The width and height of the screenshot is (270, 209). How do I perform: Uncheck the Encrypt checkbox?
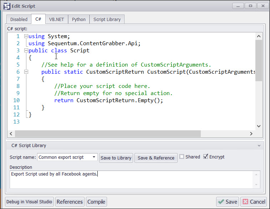click(x=205, y=157)
